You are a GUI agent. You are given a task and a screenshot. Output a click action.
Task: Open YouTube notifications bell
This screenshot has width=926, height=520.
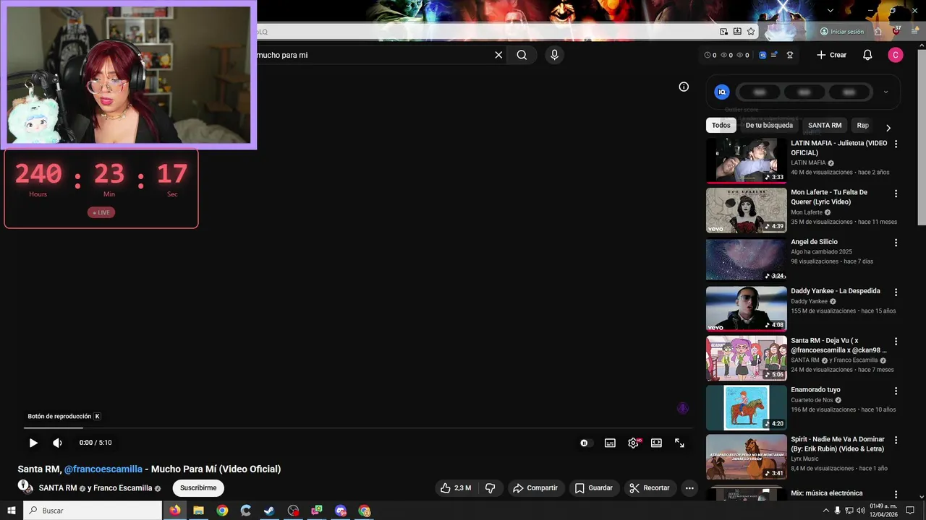coord(867,55)
